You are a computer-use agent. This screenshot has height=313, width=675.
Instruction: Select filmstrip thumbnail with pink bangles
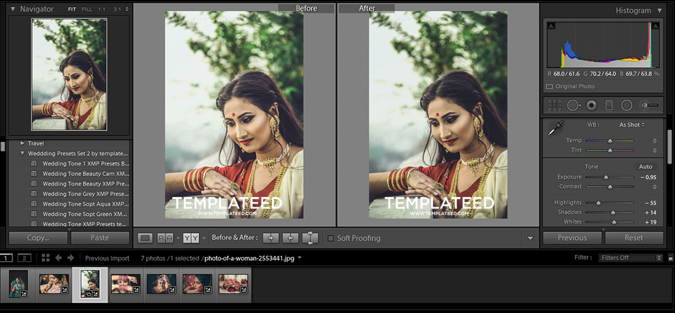pyautogui.click(x=125, y=284)
